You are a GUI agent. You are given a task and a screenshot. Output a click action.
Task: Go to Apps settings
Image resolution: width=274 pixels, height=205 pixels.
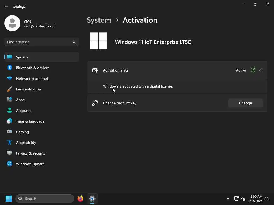(42, 100)
